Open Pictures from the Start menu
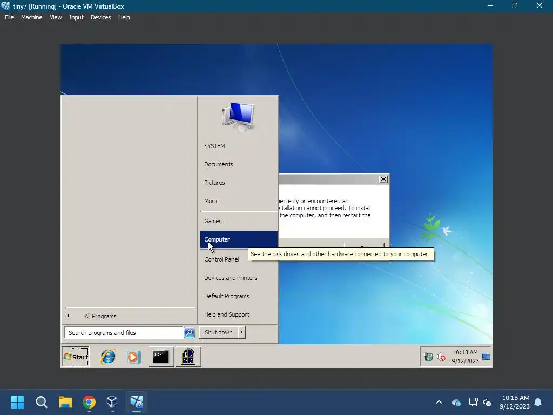The image size is (553, 415). click(239, 183)
